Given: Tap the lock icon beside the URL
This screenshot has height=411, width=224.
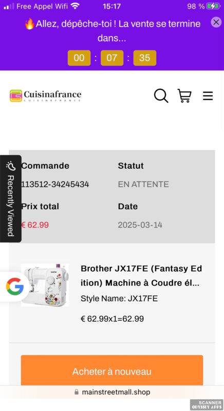Looking at the screenshot, I should (77, 392).
